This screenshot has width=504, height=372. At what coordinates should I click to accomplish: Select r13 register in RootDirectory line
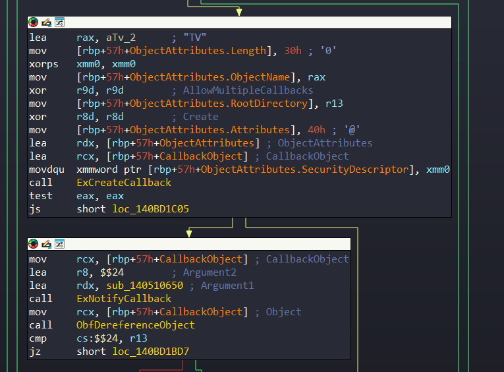click(x=334, y=104)
